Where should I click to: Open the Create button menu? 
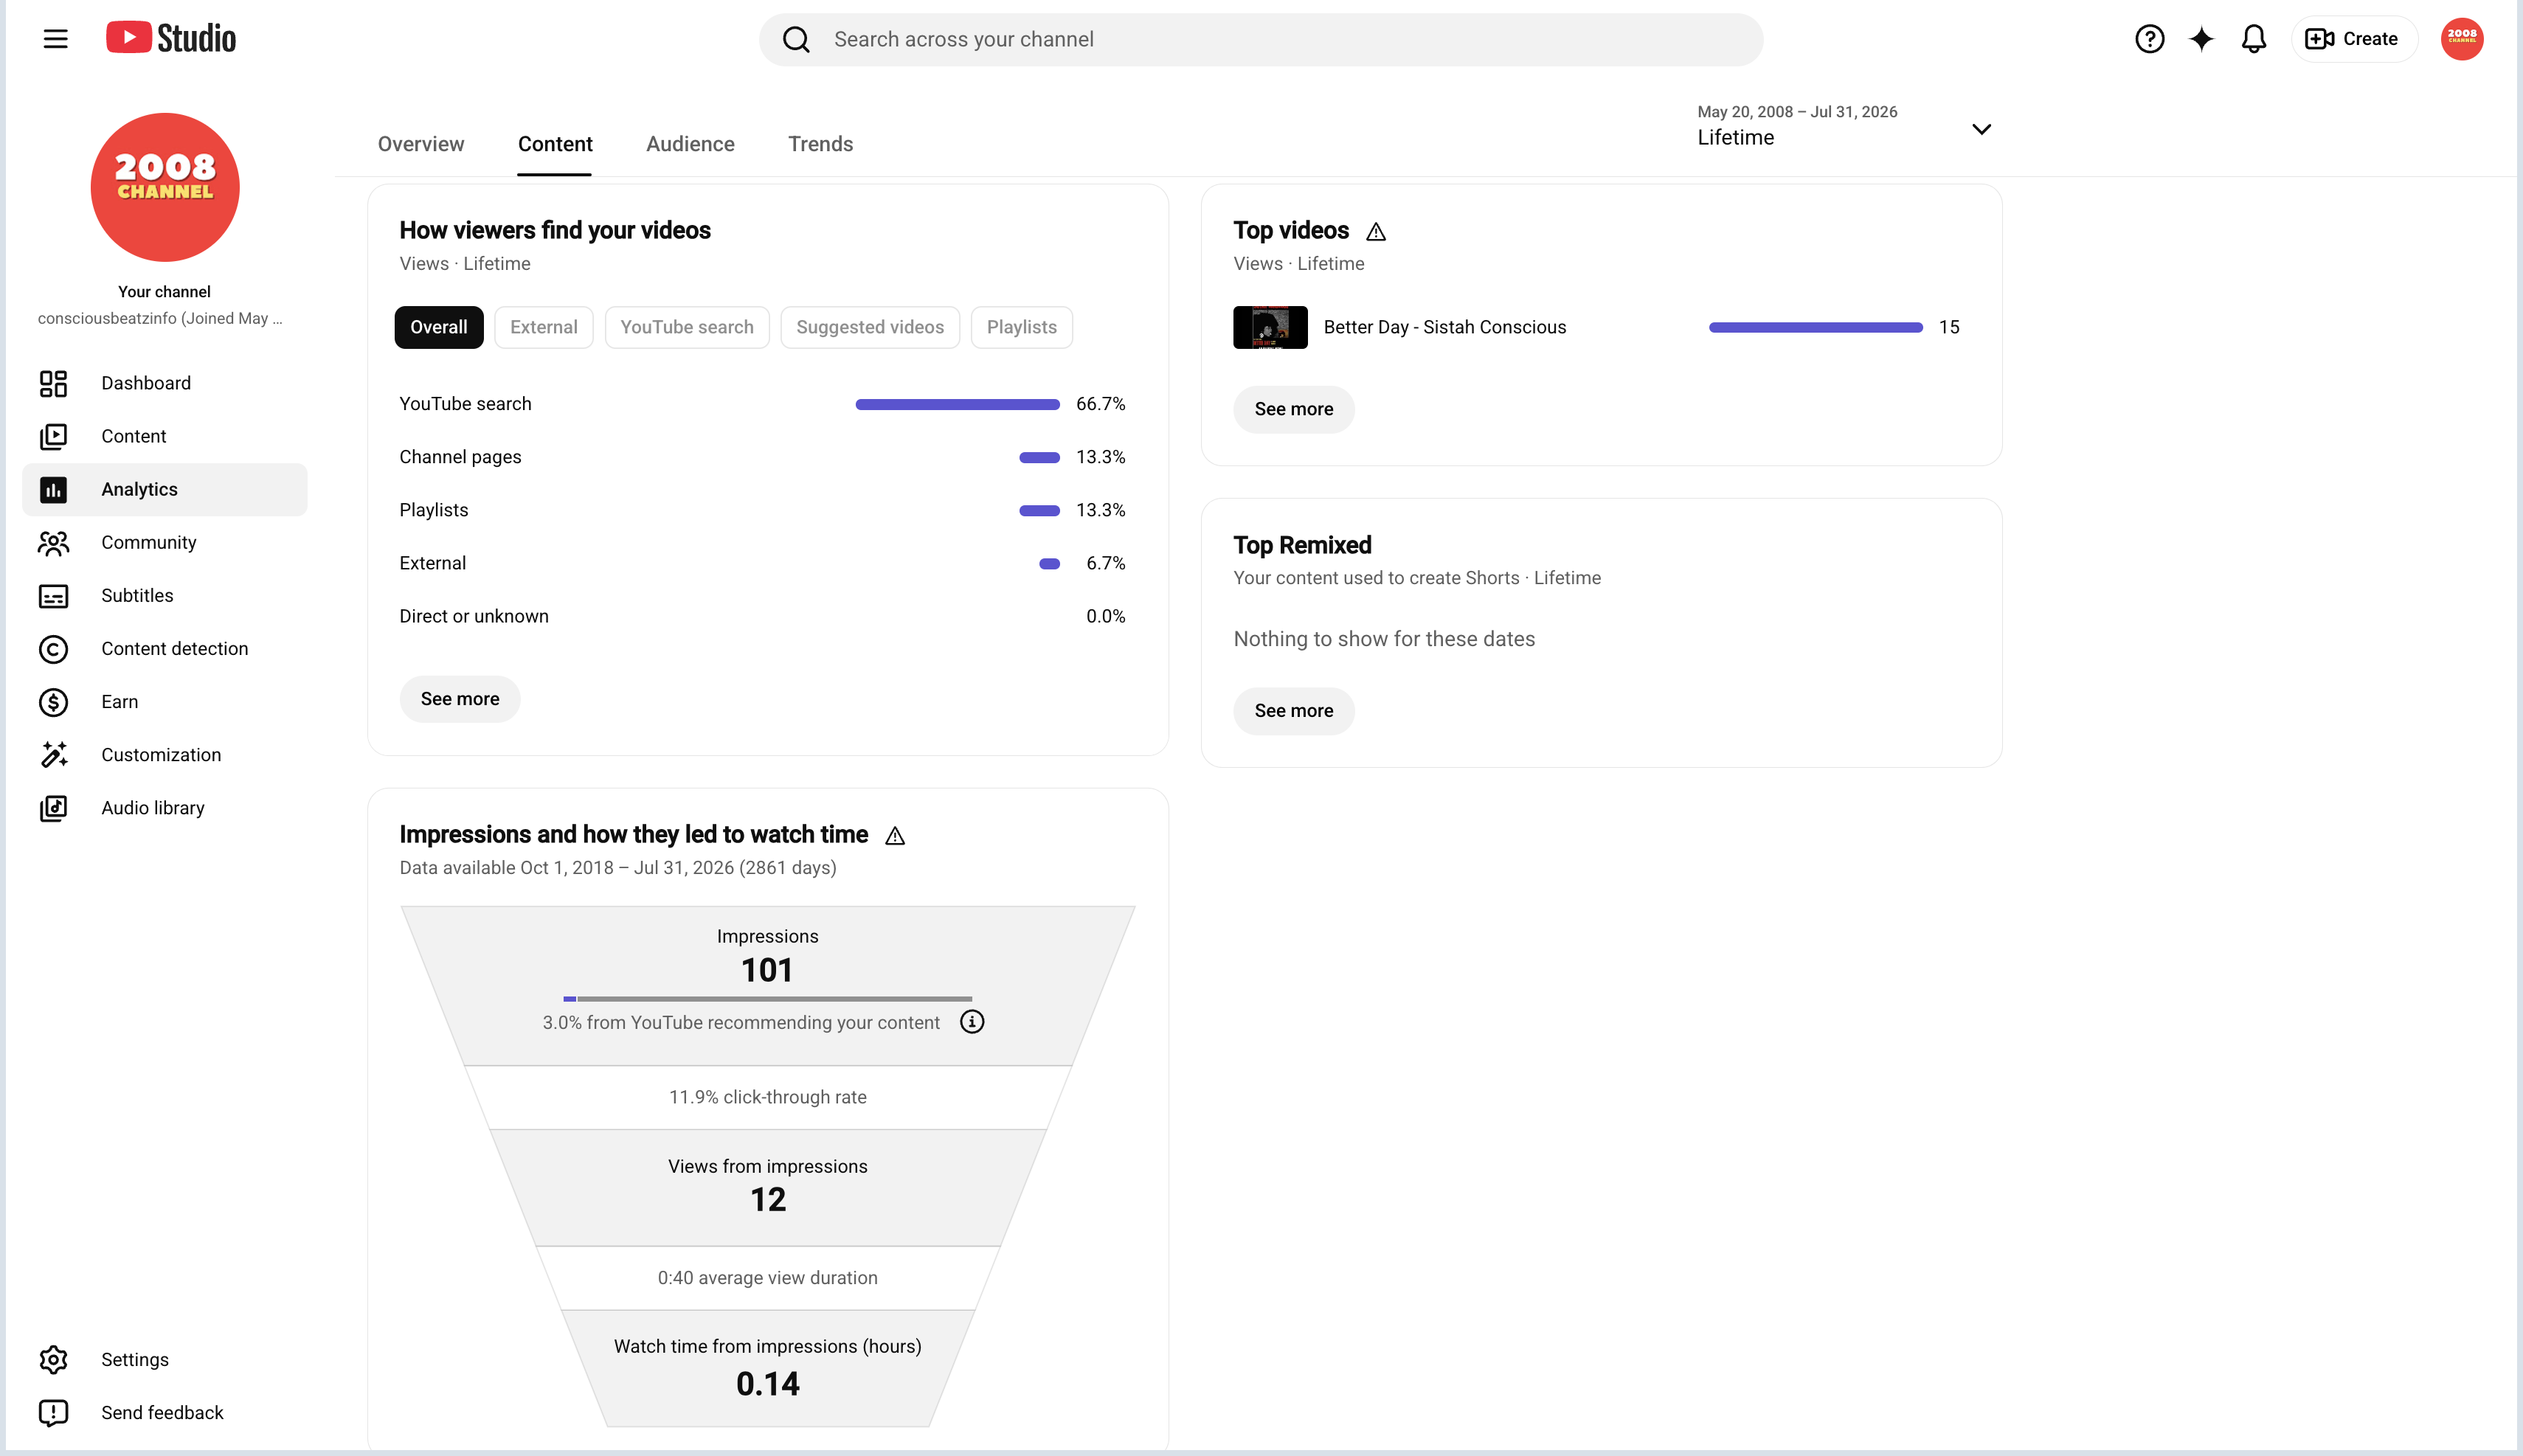(2352, 39)
